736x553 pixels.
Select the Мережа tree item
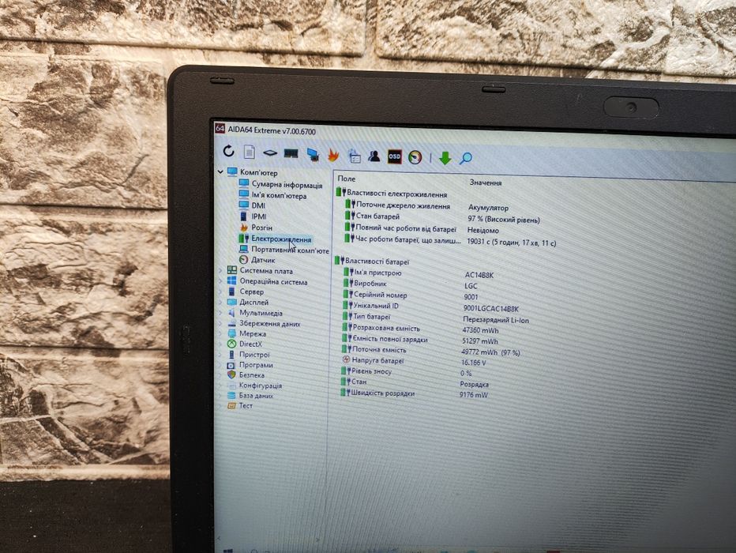pyautogui.click(x=253, y=333)
